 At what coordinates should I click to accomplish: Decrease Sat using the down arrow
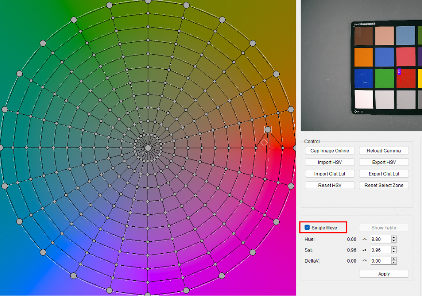point(394,252)
